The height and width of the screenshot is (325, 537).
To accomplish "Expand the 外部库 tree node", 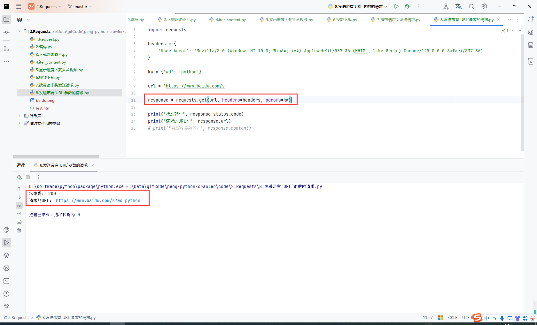I will pyautogui.click(x=19, y=116).
